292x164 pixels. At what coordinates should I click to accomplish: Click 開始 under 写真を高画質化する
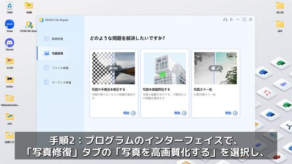(177, 113)
